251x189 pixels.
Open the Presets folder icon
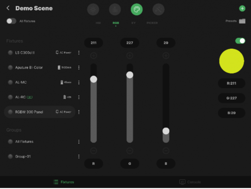(x=242, y=21)
